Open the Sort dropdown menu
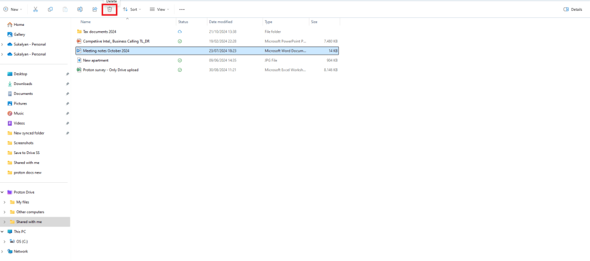Screen dimensions: 590x261 point(132,9)
